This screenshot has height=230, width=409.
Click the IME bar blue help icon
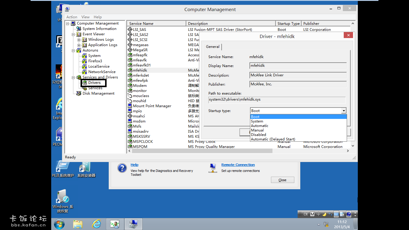[x=349, y=214]
